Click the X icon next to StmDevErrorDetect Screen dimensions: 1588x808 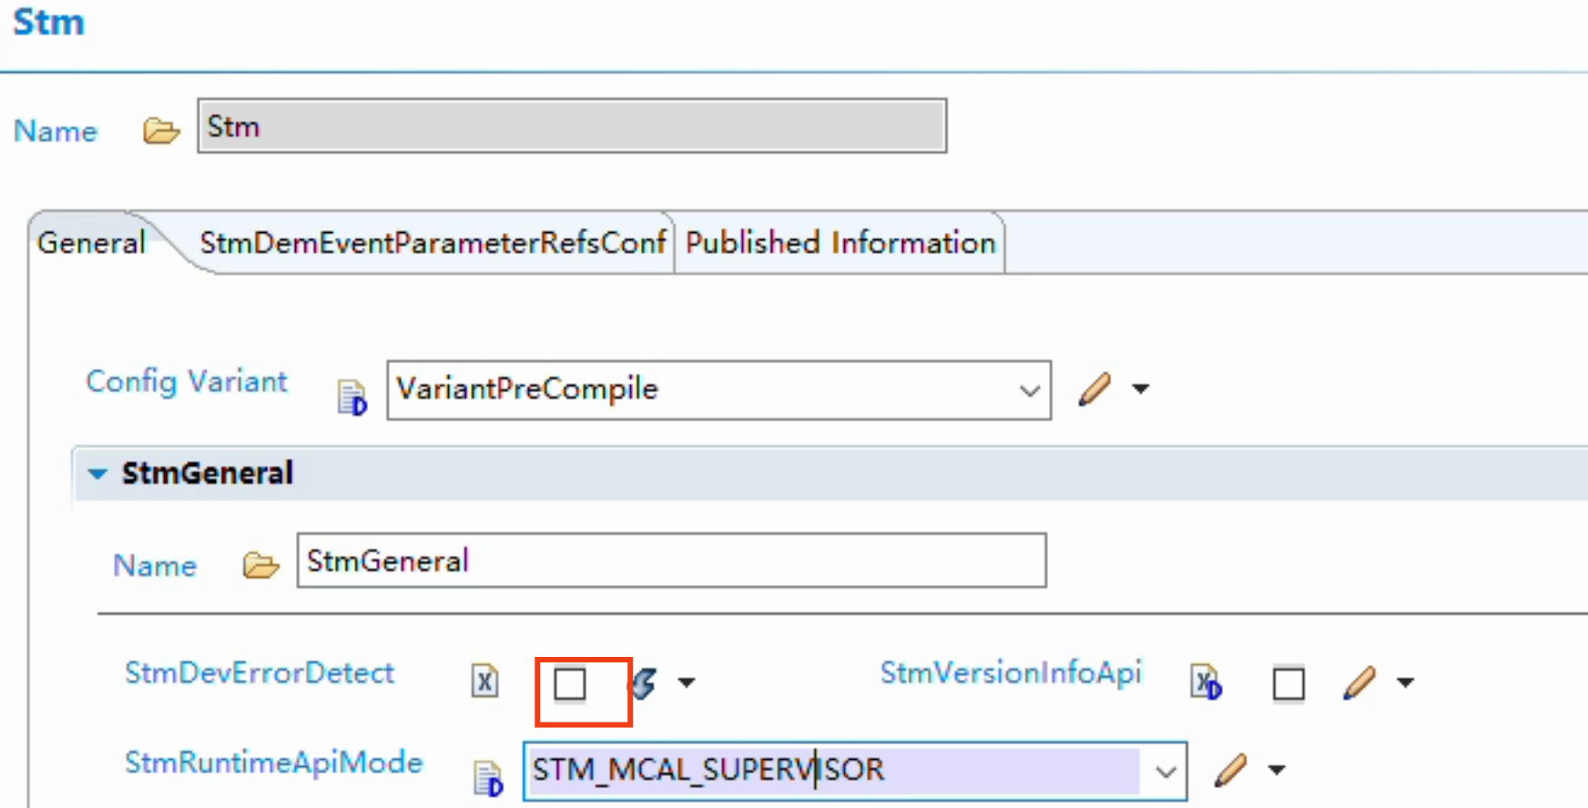point(484,681)
